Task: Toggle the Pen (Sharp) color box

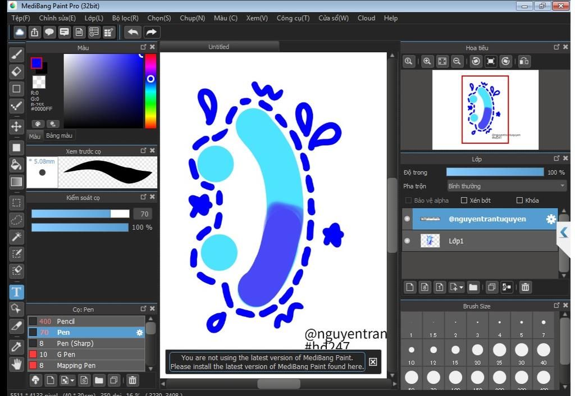Action: pos(33,344)
